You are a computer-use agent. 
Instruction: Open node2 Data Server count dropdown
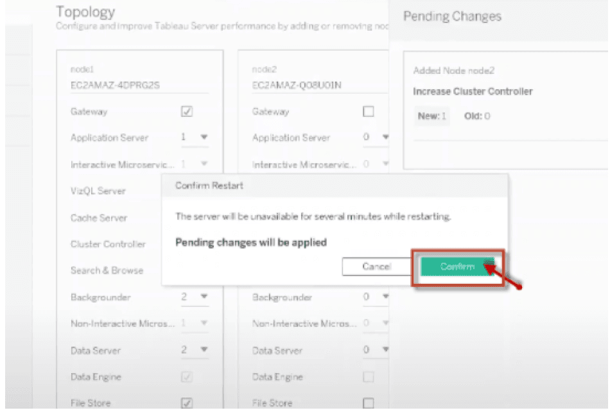[376, 350]
